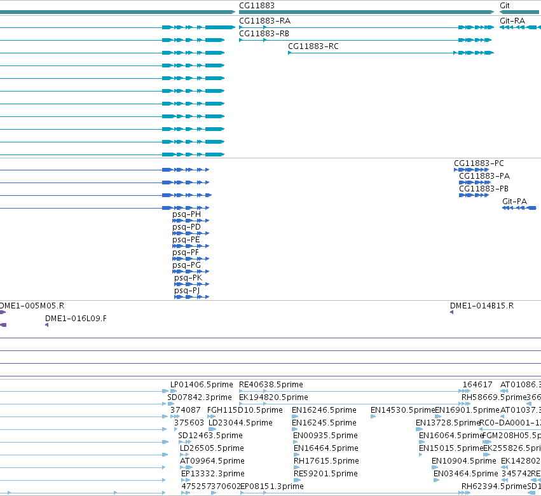Select the CG11883-PC protein label
The width and height of the screenshot is (541, 496).
(479, 163)
